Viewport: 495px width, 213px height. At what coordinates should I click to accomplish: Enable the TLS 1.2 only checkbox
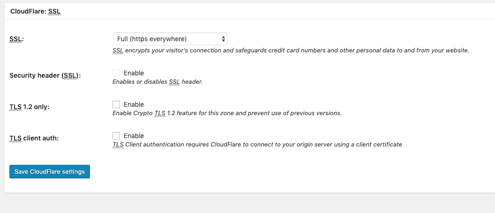coord(116,104)
